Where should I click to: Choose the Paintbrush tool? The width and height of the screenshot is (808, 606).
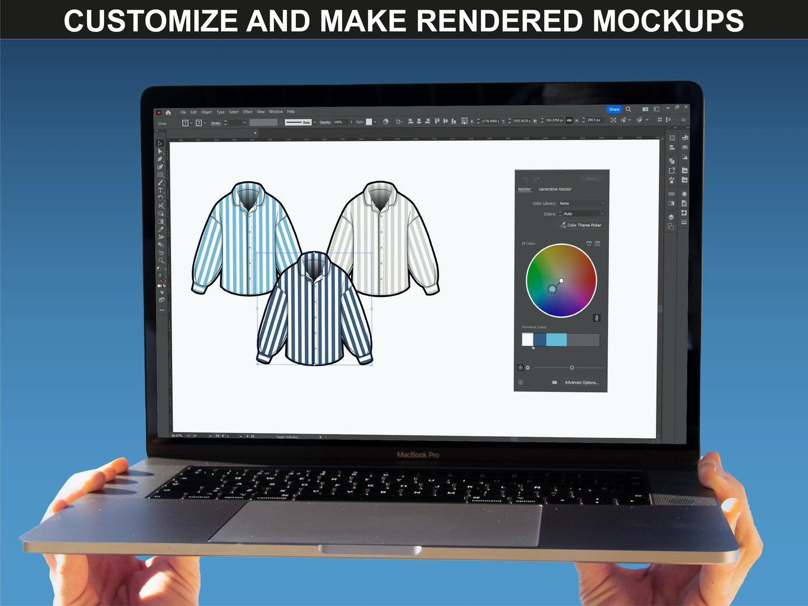pyautogui.click(x=160, y=183)
